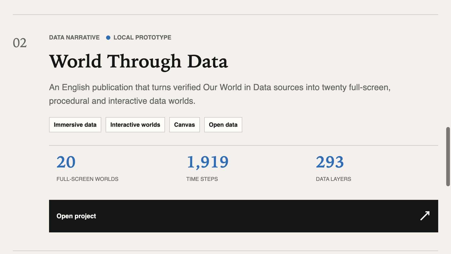Screen dimensions: 451x254
Task: Click the blue Local Prototype status dot
Action: (108, 38)
